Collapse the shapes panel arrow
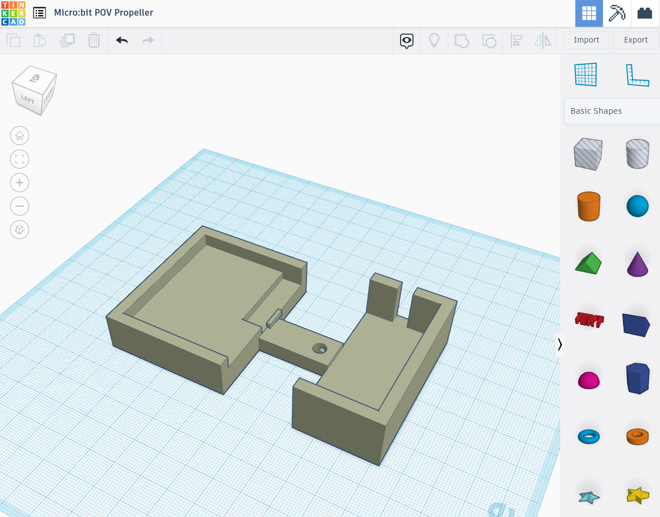This screenshot has height=517, width=660. 559,344
